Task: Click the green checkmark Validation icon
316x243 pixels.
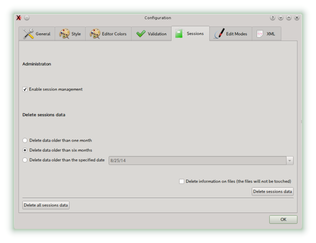Action: pos(141,34)
